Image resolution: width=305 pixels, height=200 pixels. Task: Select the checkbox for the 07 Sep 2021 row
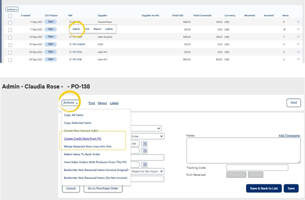pos(10,45)
